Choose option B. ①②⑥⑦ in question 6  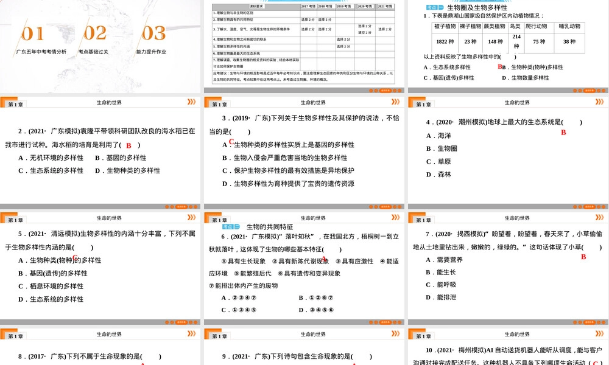click(x=316, y=298)
